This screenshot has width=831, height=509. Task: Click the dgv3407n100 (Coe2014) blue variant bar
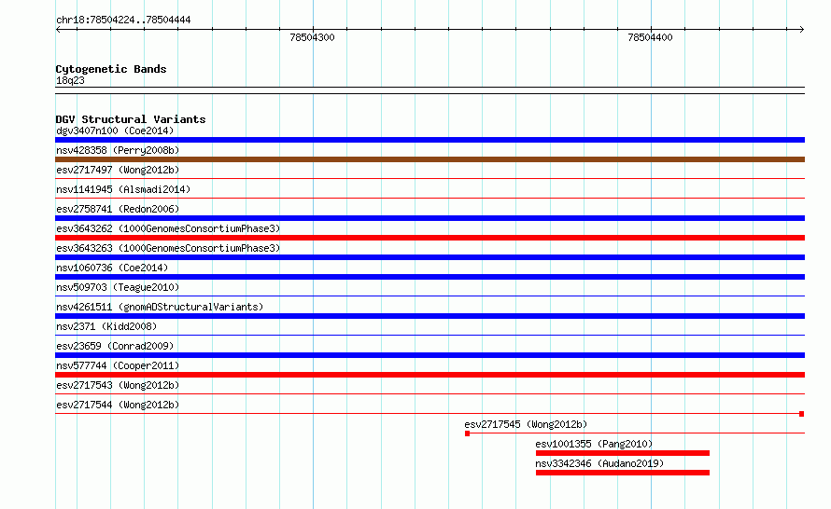click(430, 140)
